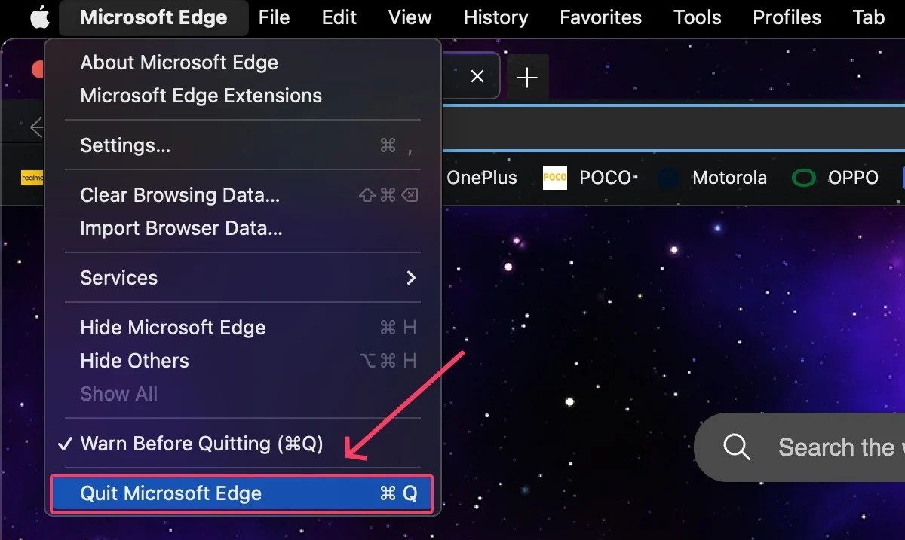Collapse the Microsoft Edge app menu
The height and width of the screenshot is (540, 905).
[153, 17]
